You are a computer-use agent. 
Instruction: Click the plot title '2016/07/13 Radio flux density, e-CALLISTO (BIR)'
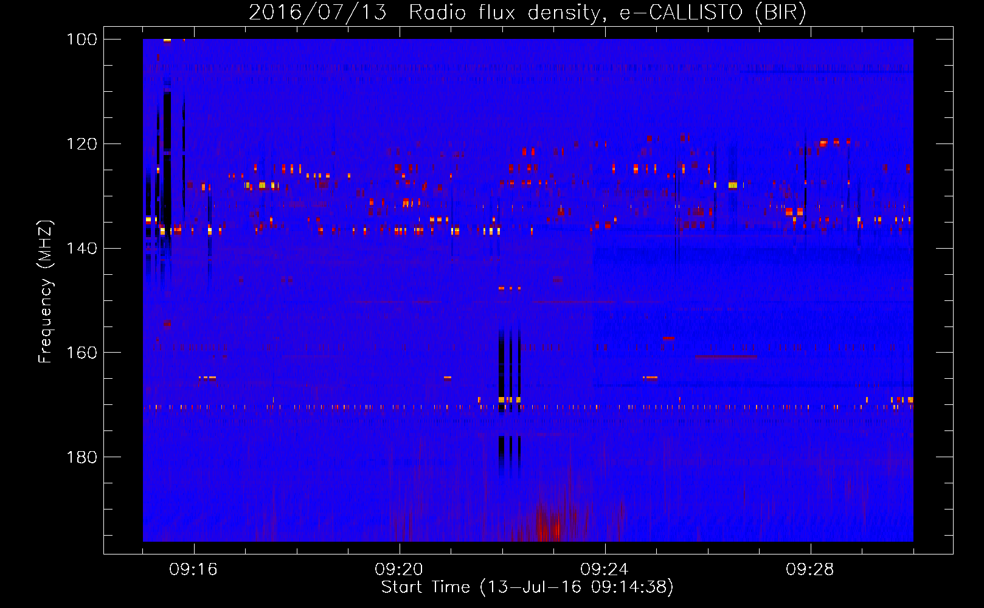coord(527,12)
